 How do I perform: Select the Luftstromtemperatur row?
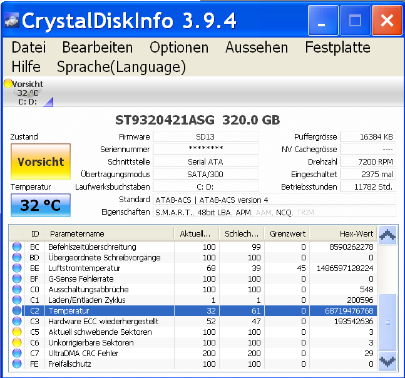(193, 268)
